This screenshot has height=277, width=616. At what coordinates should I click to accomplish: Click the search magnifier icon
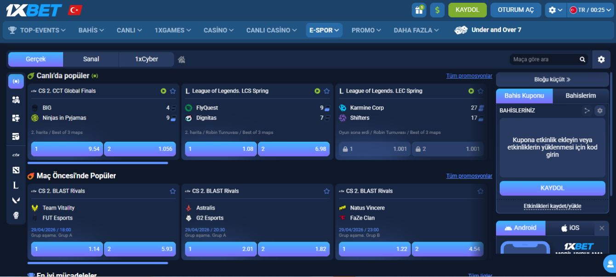pyautogui.click(x=582, y=59)
